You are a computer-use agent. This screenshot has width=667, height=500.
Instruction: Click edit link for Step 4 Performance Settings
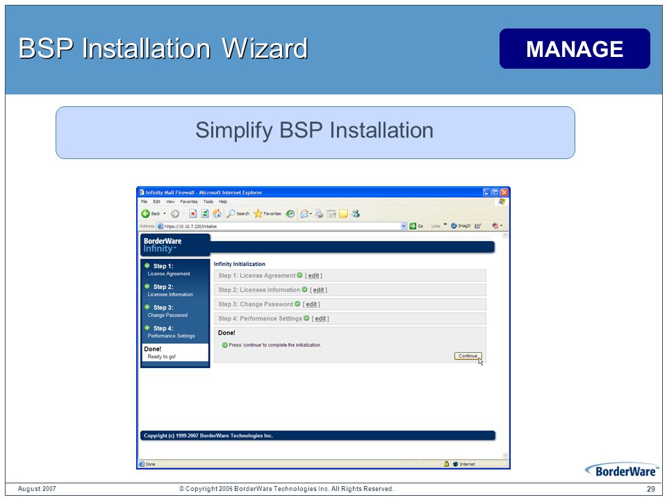pos(320,319)
